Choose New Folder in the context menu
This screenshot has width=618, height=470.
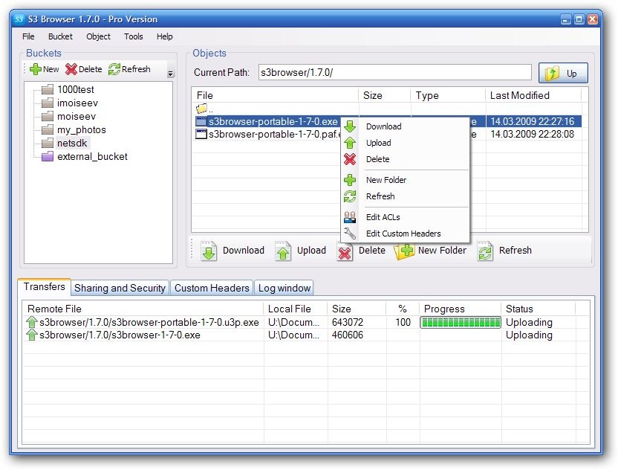pos(386,180)
